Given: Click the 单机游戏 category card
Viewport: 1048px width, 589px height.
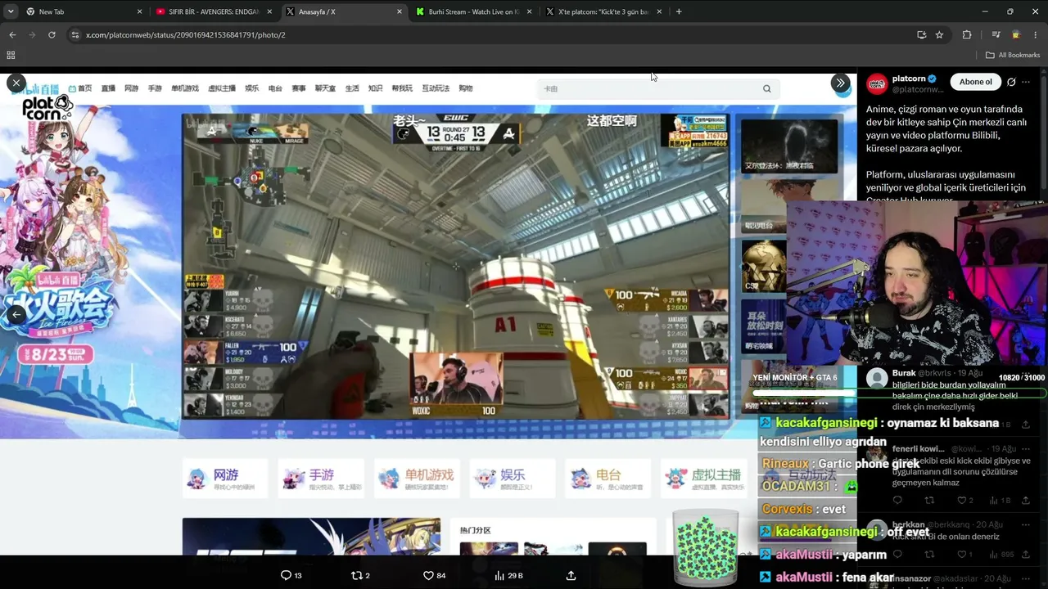Looking at the screenshot, I should pos(417,479).
